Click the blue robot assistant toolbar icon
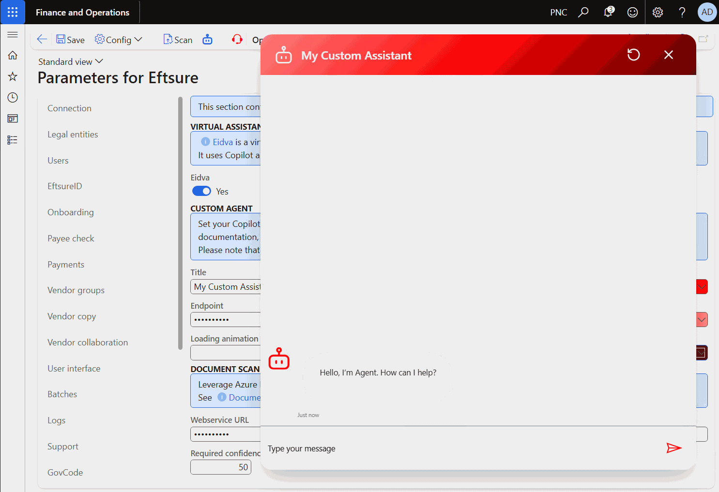 pos(207,40)
